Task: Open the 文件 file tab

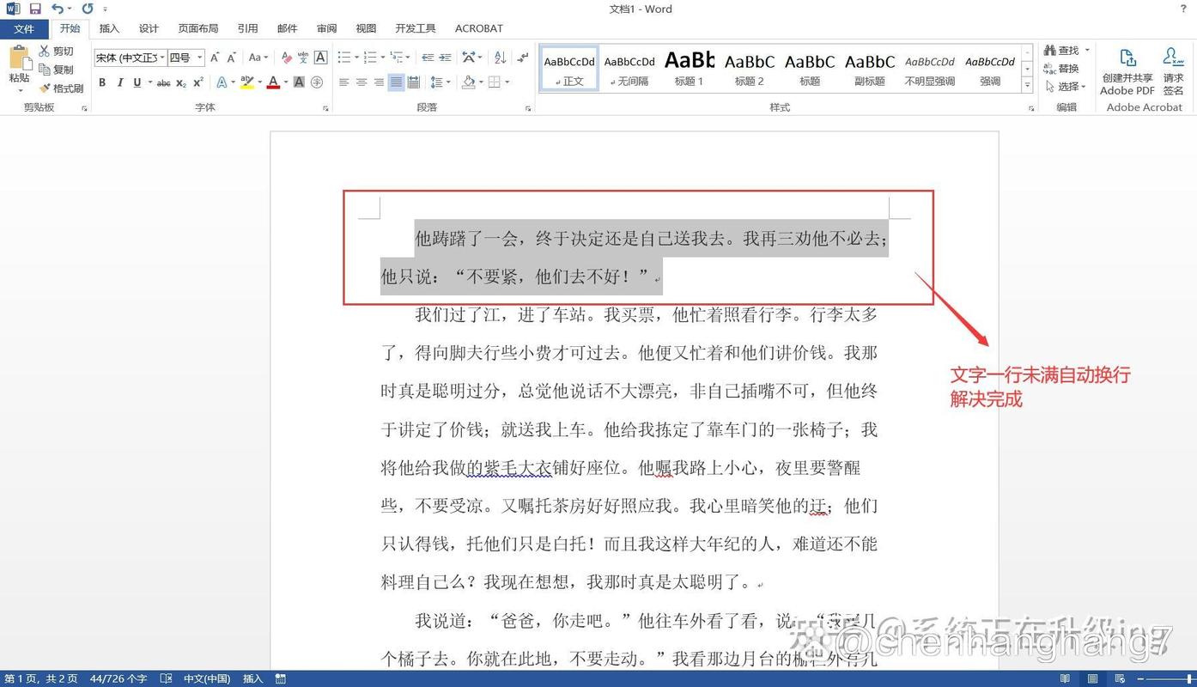Action: (24, 28)
